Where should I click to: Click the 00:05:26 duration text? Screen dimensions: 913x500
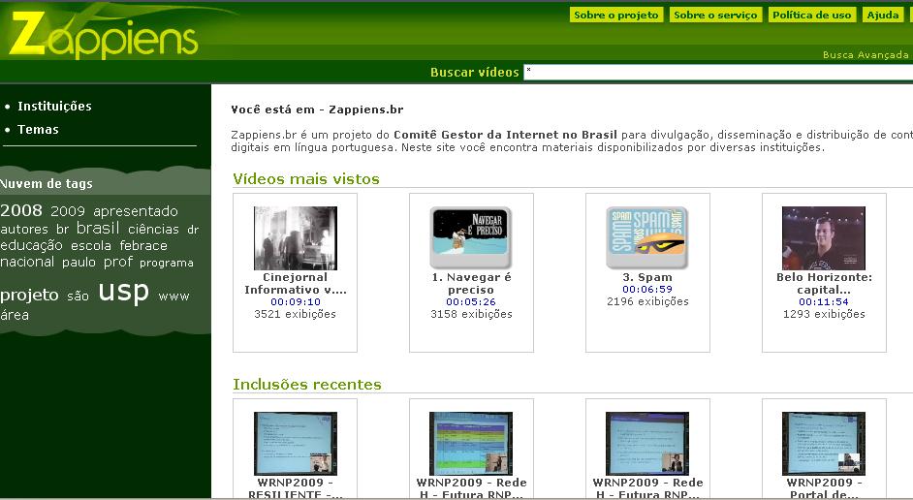471,301
